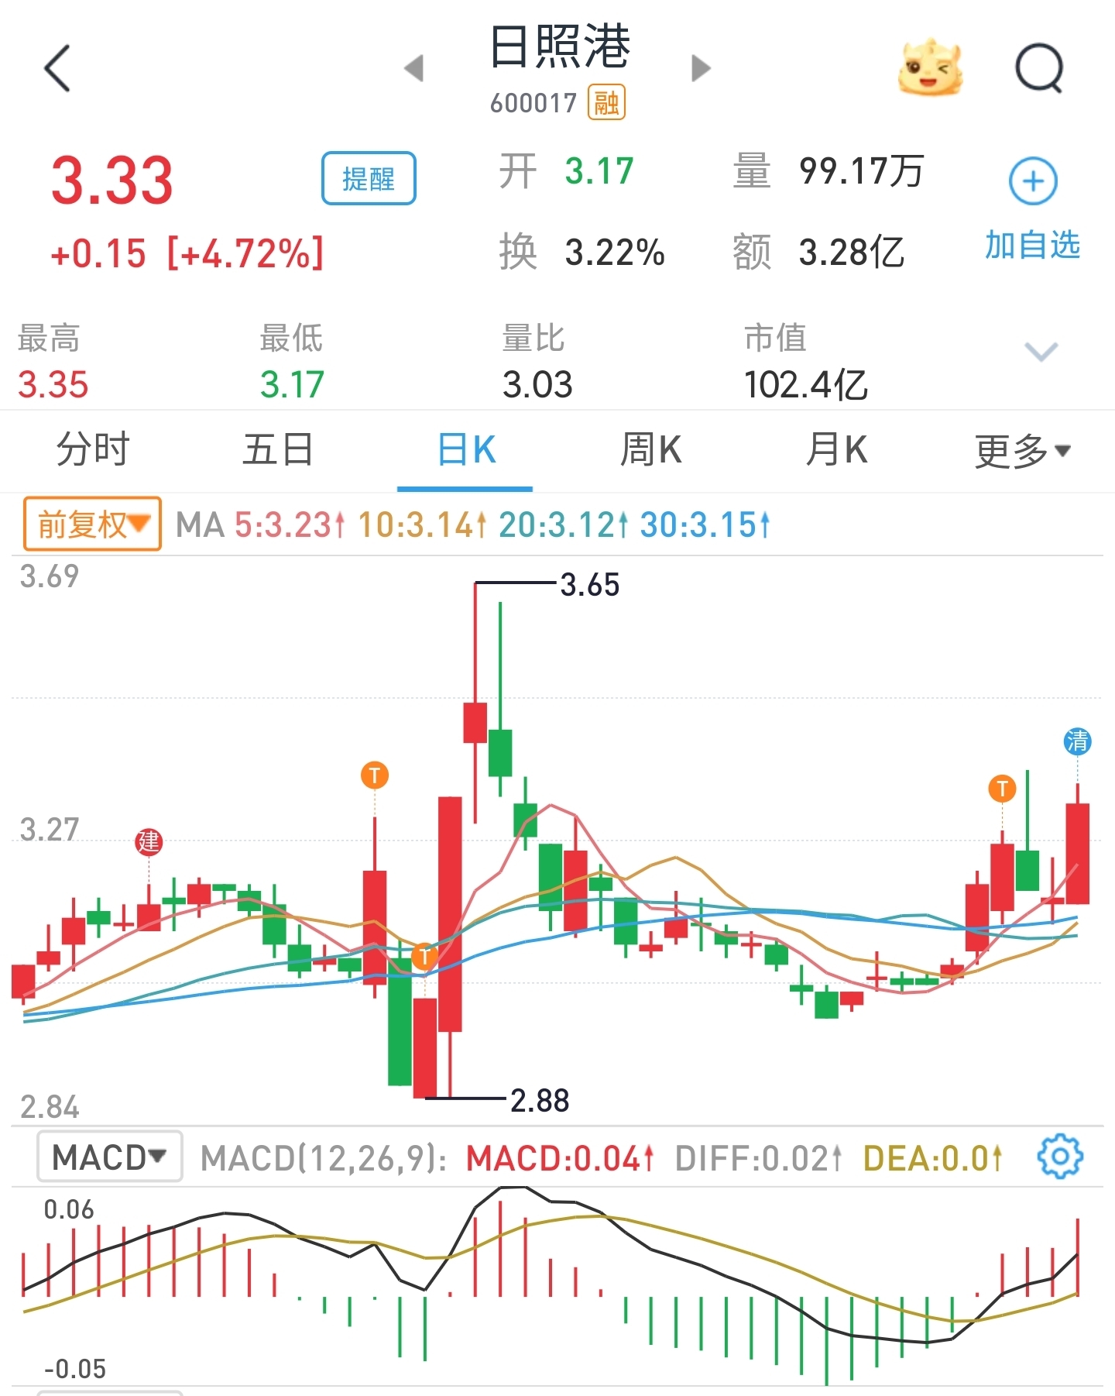The image size is (1115, 1396).
Task: Tap MA 30:3.15 moving average value
Action: (705, 525)
